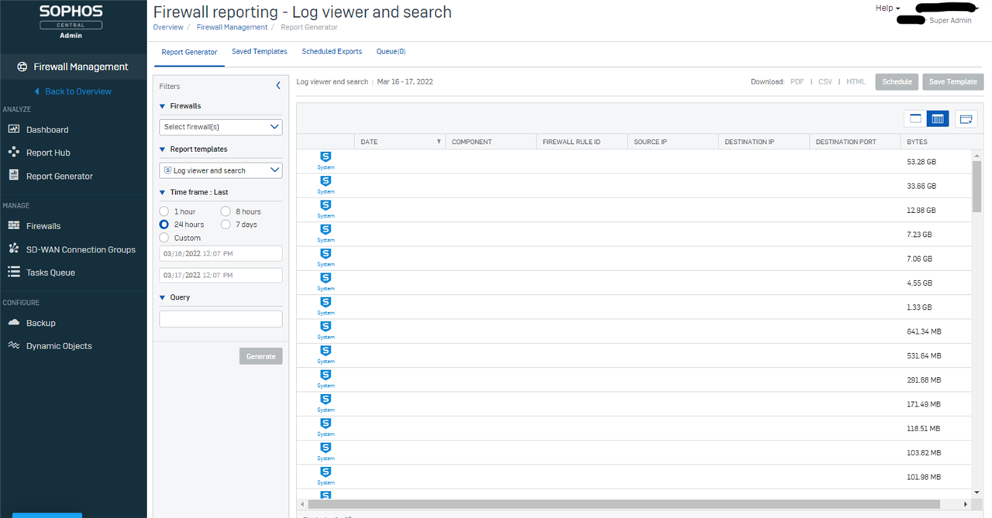Sort by the DATE column arrow
This screenshot has height=518, width=992.
click(439, 142)
